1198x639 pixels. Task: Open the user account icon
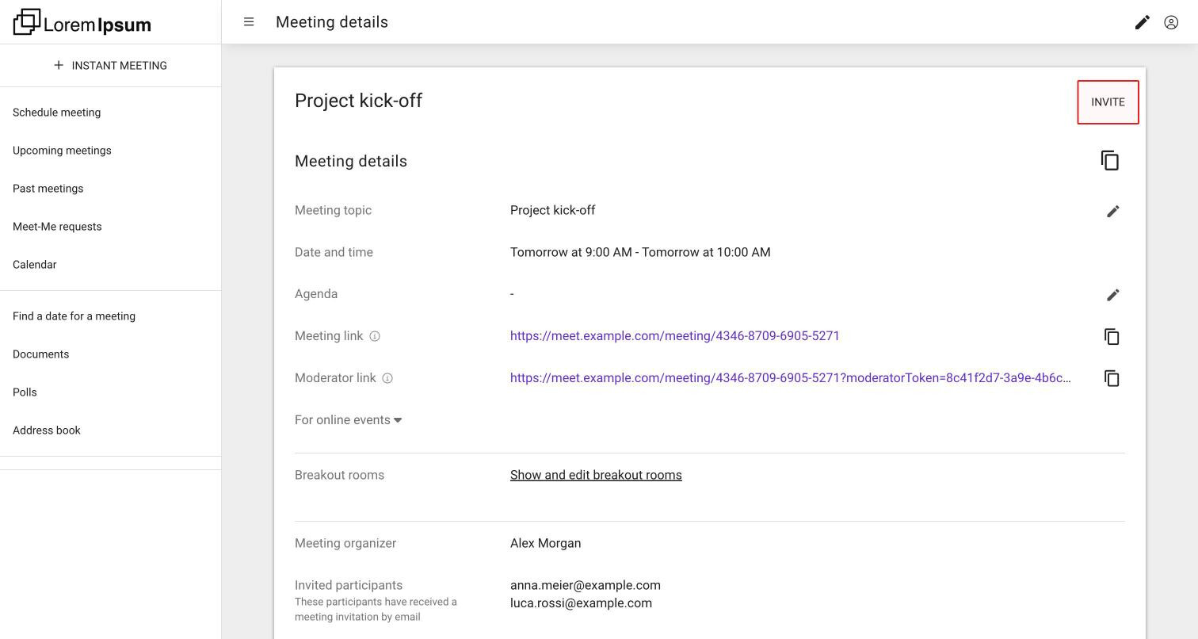[x=1171, y=22]
